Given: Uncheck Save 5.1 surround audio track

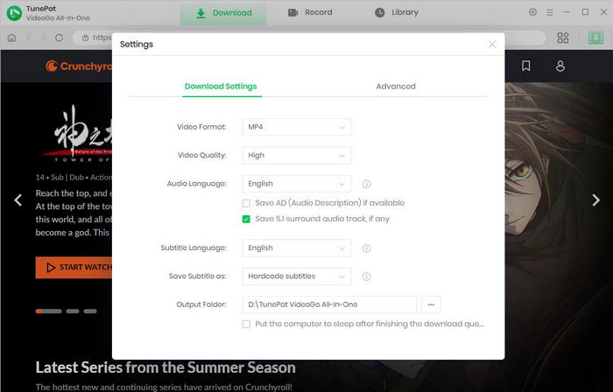Looking at the screenshot, I should (246, 219).
